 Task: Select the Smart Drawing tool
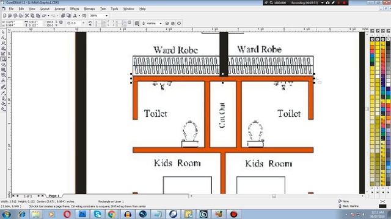(x=3, y=54)
